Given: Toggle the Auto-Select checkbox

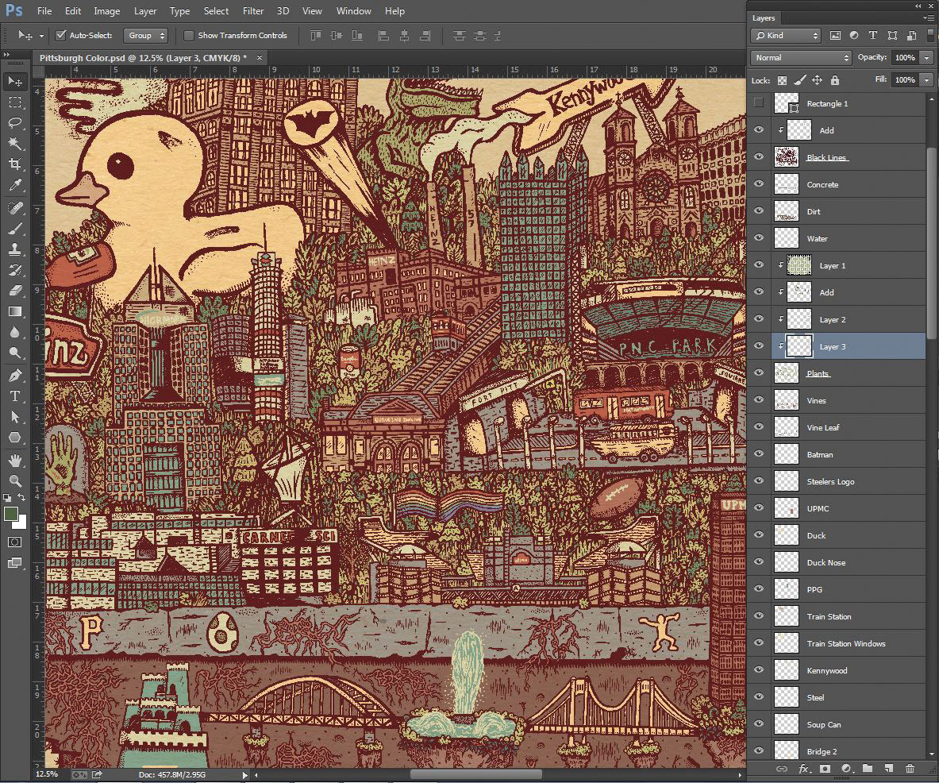Looking at the screenshot, I should [x=60, y=36].
